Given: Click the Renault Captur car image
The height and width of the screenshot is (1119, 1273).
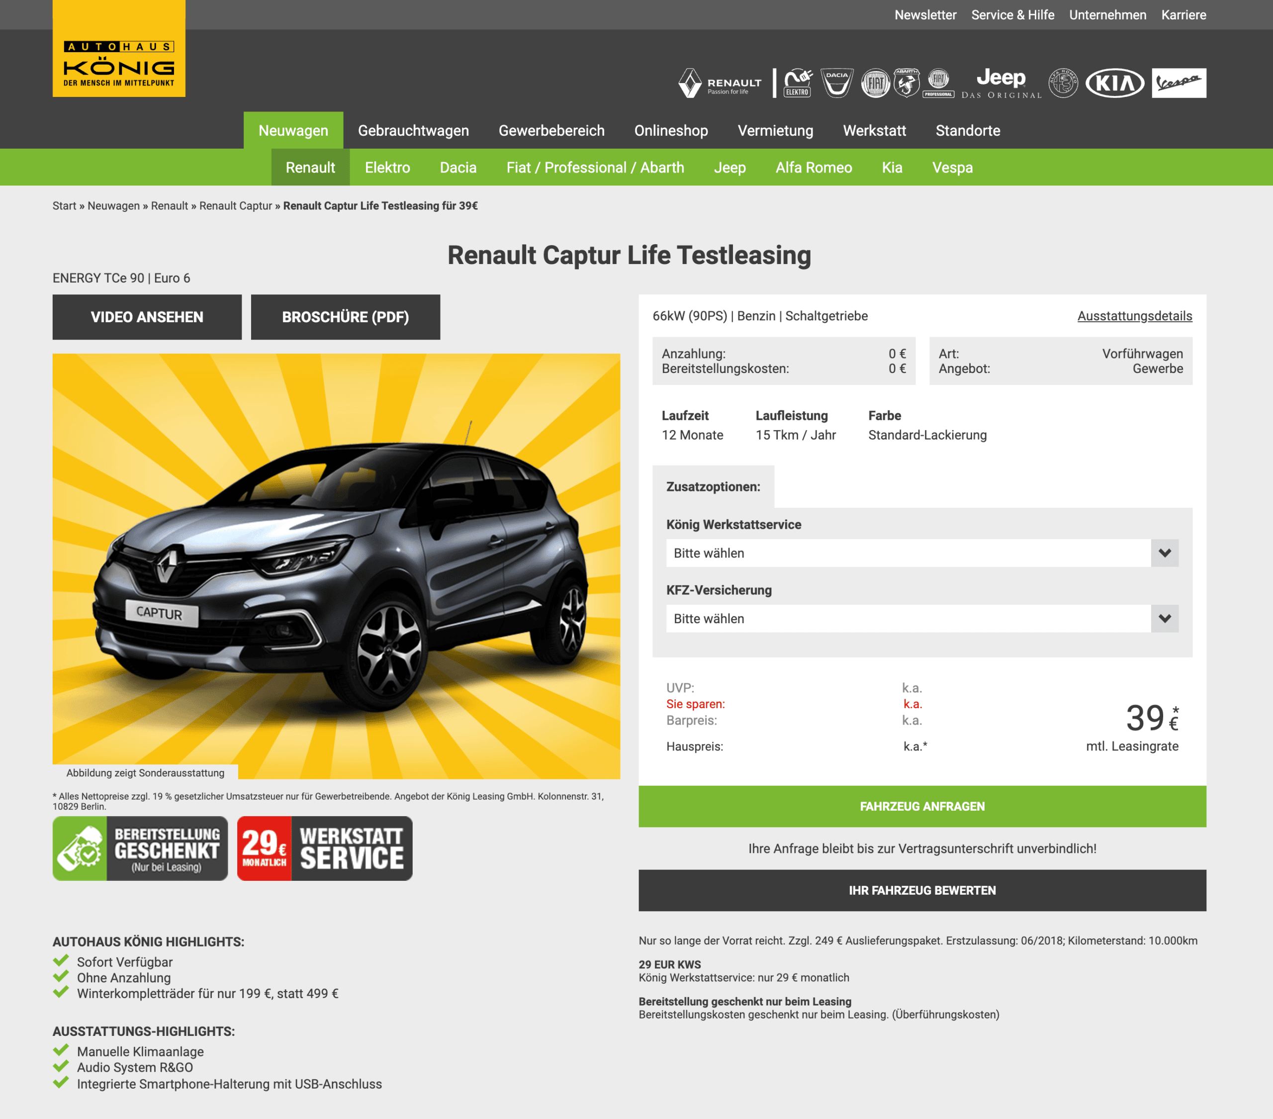Looking at the screenshot, I should point(336,566).
